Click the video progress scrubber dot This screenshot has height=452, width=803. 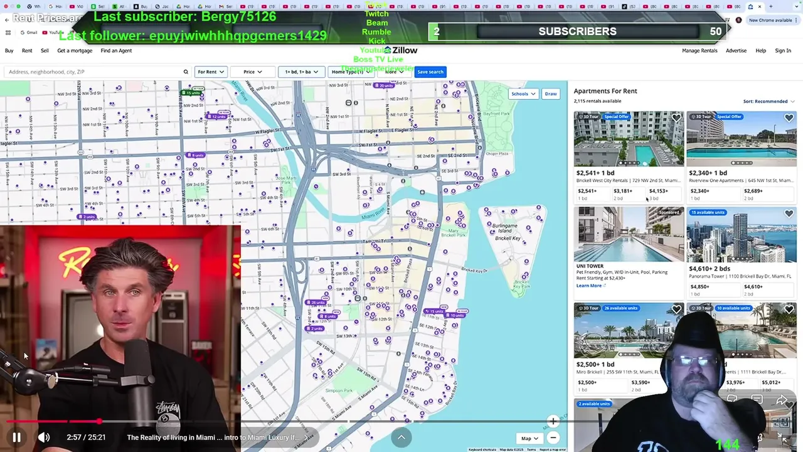pyautogui.click(x=99, y=421)
